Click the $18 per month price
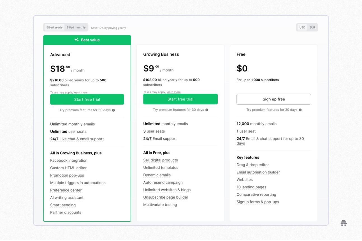Viewport: 362px width, 241px height. click(67, 69)
